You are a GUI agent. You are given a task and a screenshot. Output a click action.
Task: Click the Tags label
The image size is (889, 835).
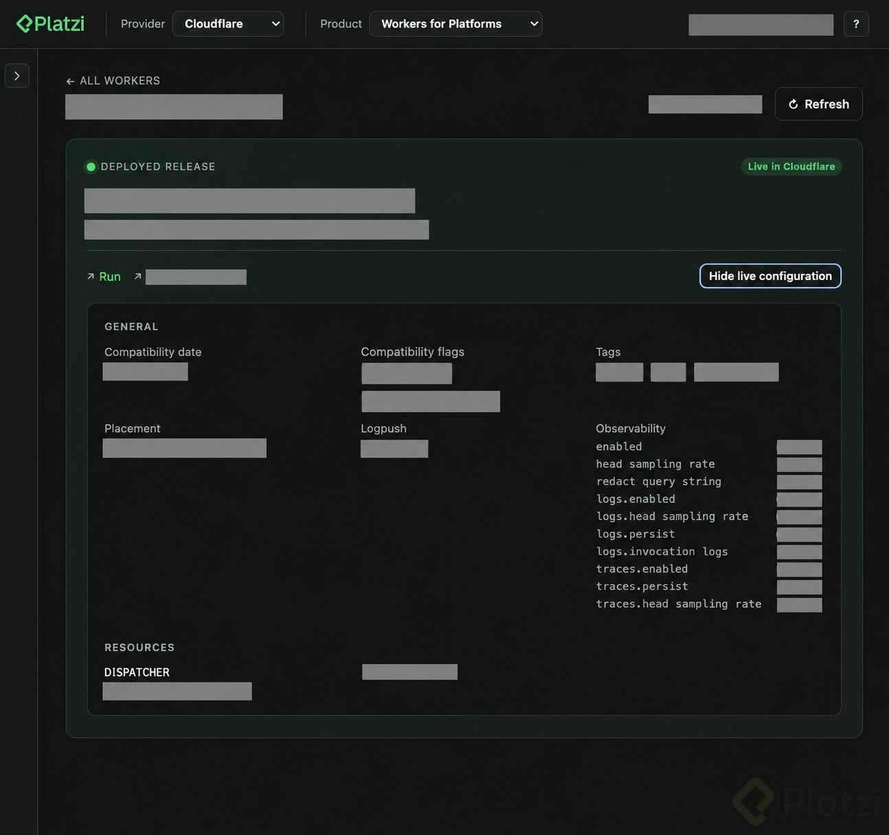pyautogui.click(x=608, y=352)
